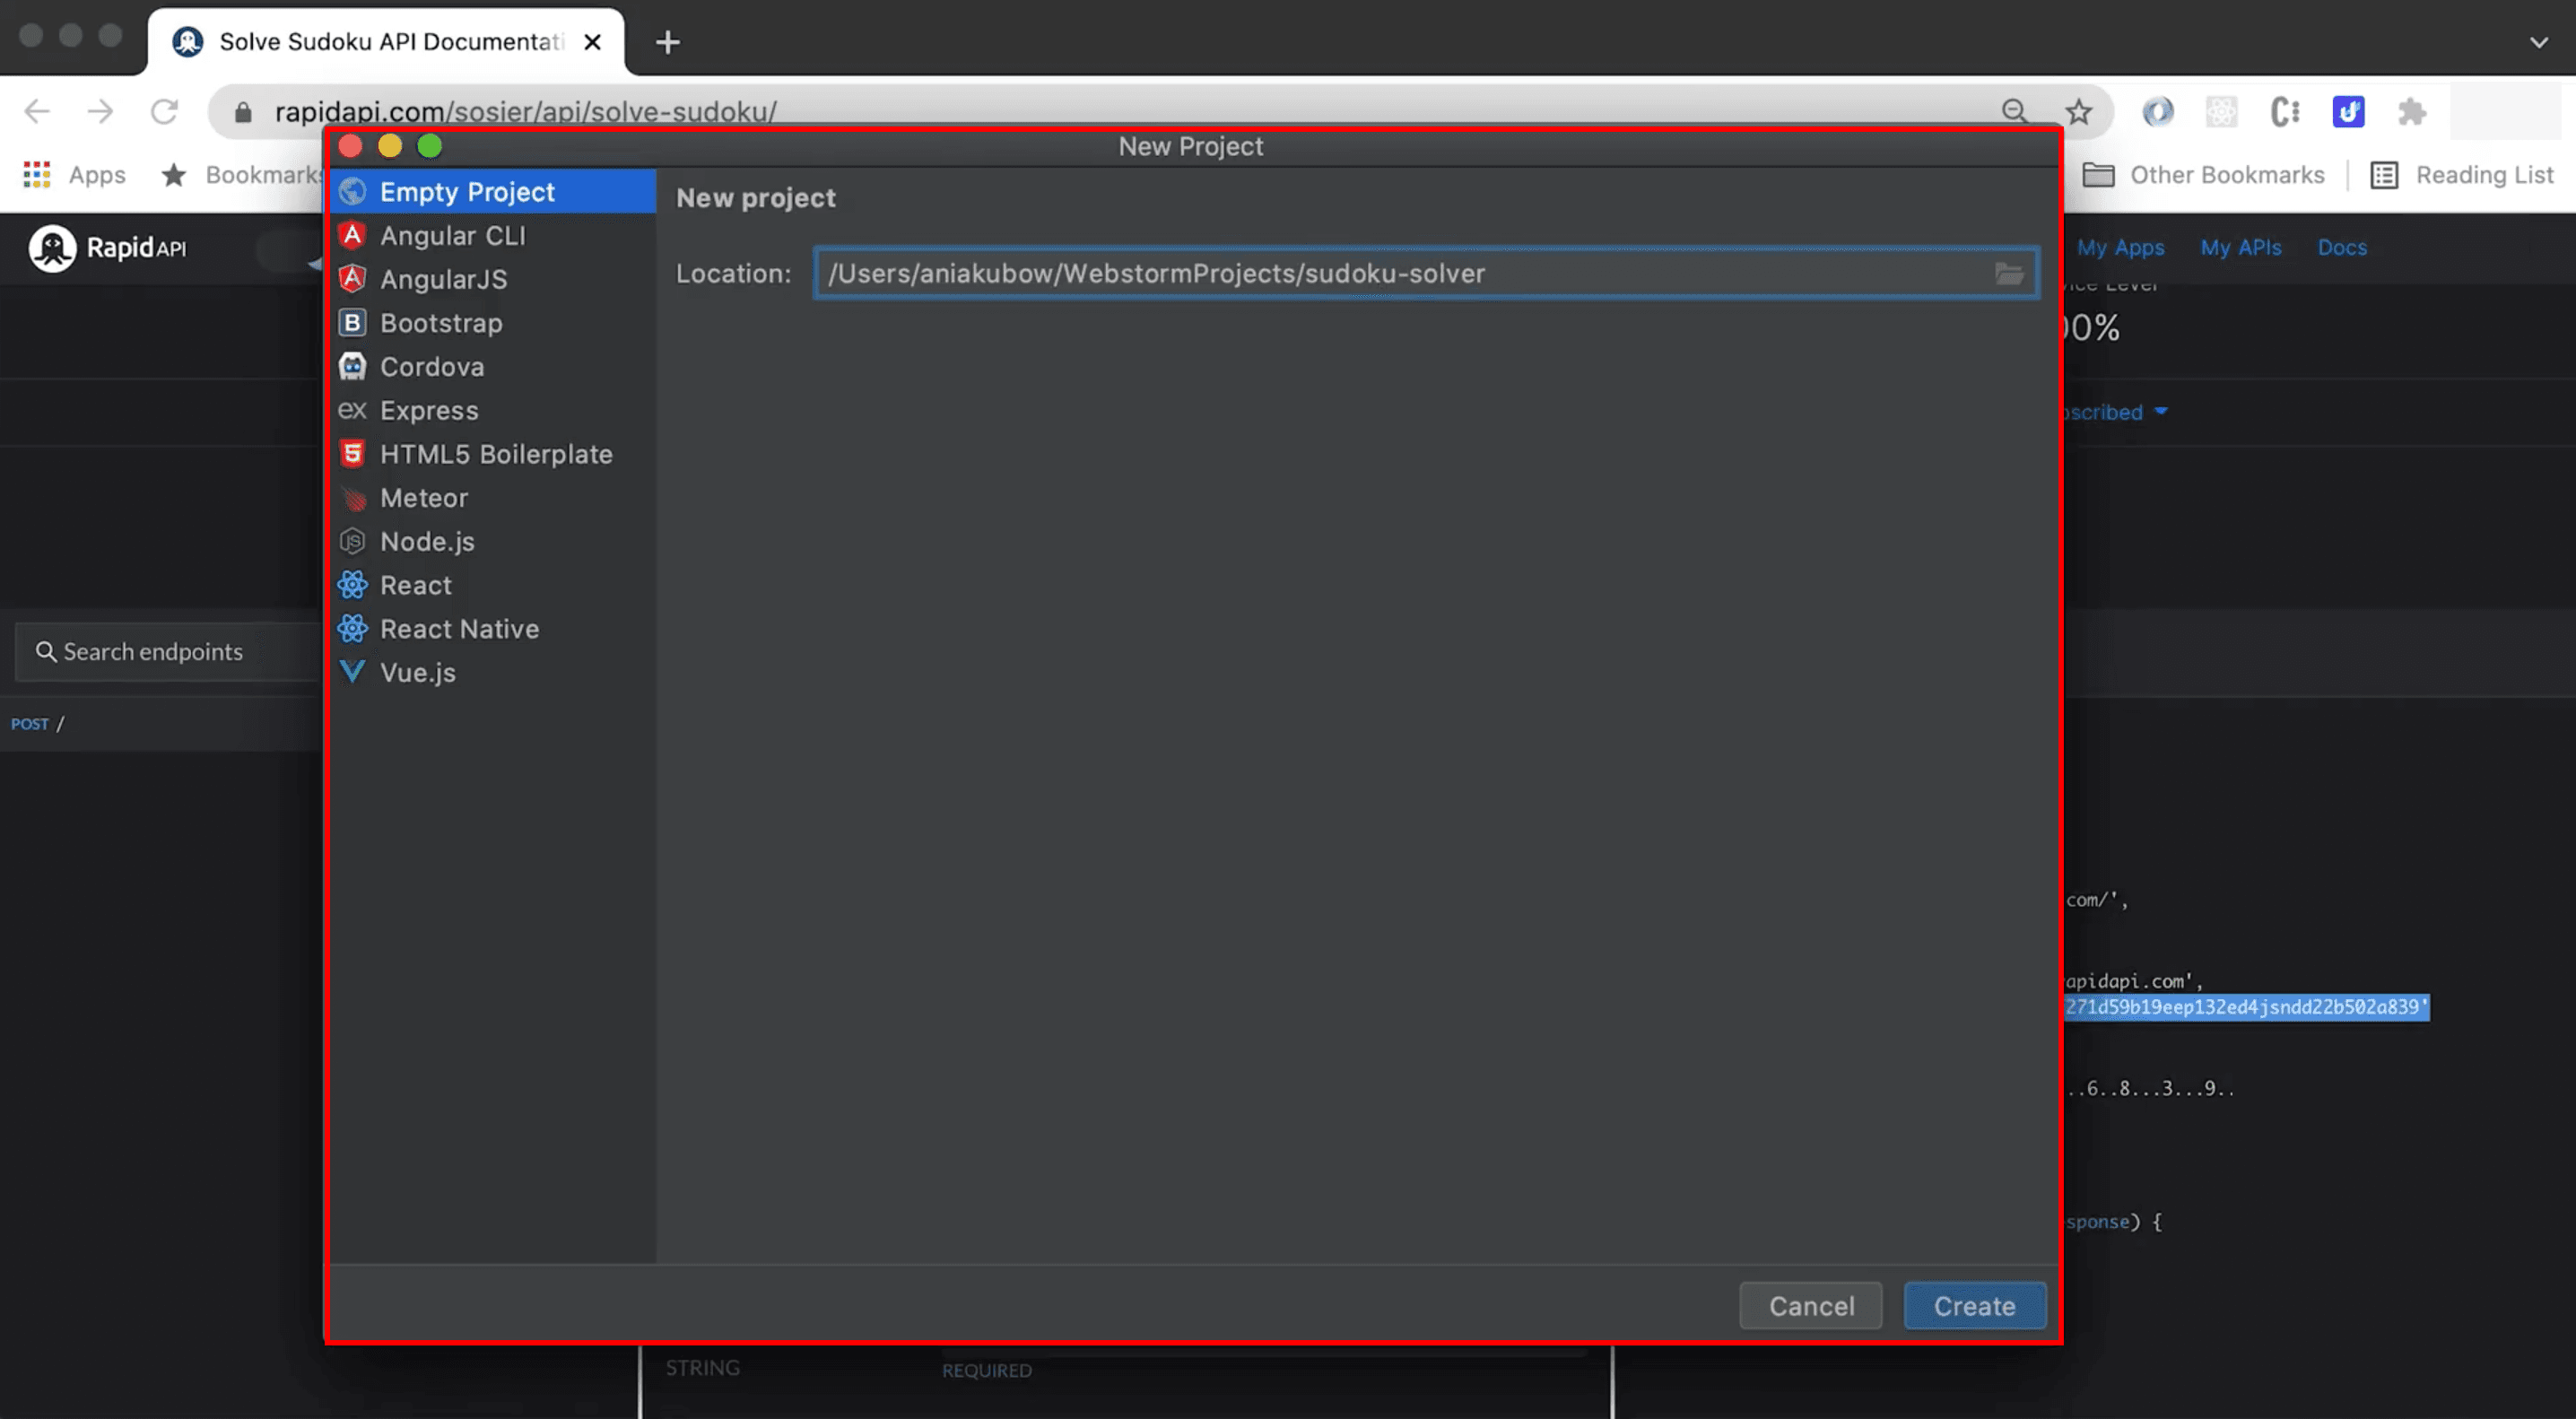2576x1419 pixels.
Task: Reload the RapidAPI page
Action: [x=165, y=111]
